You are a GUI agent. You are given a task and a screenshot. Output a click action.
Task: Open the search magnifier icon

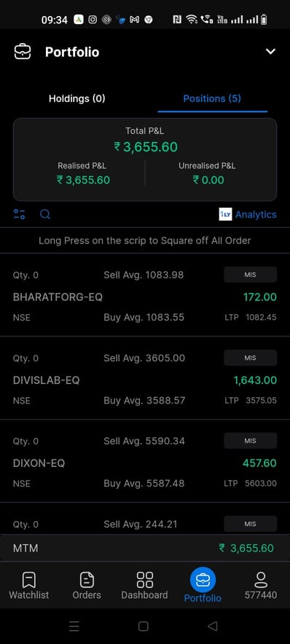(x=45, y=214)
